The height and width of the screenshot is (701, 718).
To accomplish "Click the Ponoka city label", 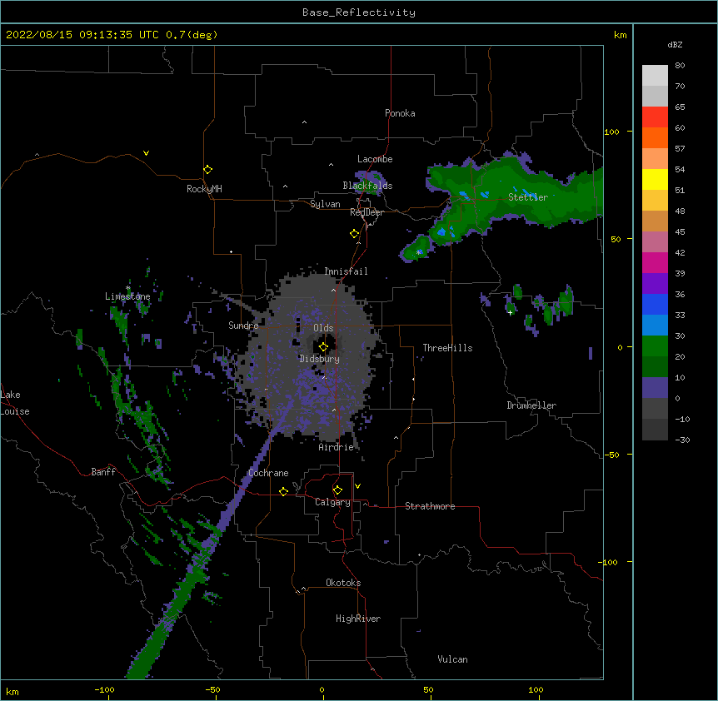I will click(x=400, y=113).
